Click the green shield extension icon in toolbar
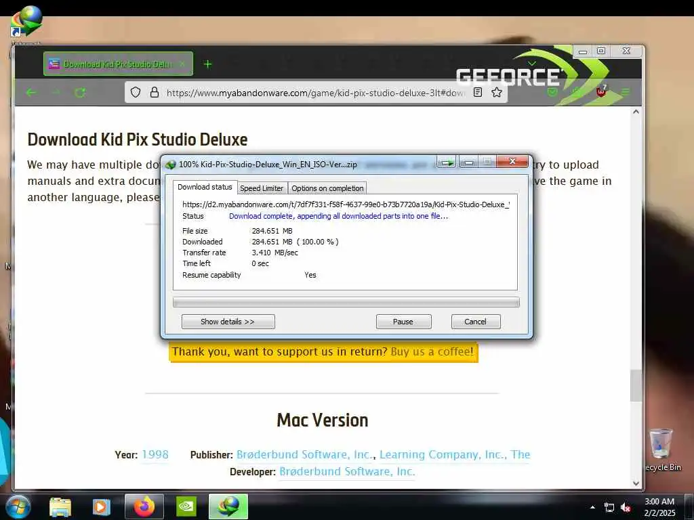This screenshot has width=694, height=520. tap(552, 92)
